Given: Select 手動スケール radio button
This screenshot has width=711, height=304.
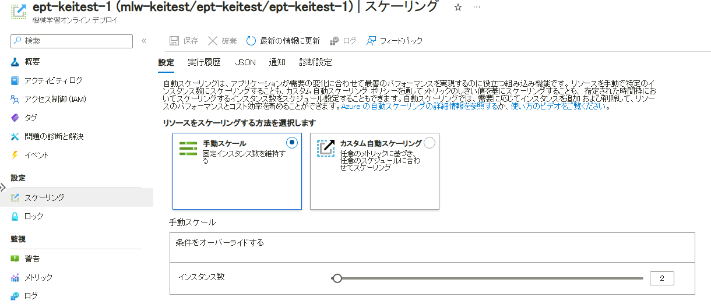Looking at the screenshot, I should coord(292,143).
